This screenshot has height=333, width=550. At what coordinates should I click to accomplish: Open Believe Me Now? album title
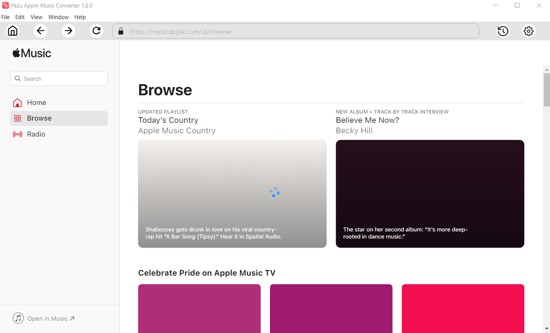(x=367, y=120)
